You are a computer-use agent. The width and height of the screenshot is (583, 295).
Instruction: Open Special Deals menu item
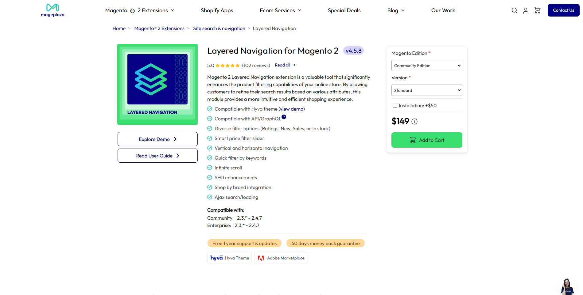click(x=344, y=10)
